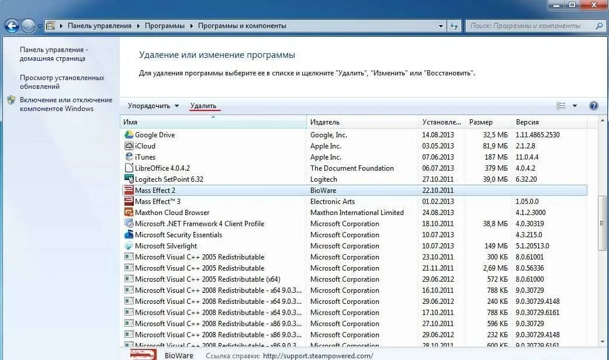Image resolution: width=609 pixels, height=360 pixels.
Task: Click Electronic Arts publisher cell
Action: coord(333,202)
